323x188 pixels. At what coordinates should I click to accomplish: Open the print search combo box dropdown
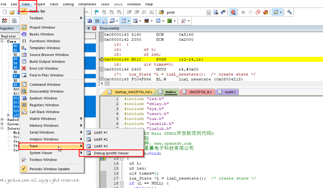209,13
